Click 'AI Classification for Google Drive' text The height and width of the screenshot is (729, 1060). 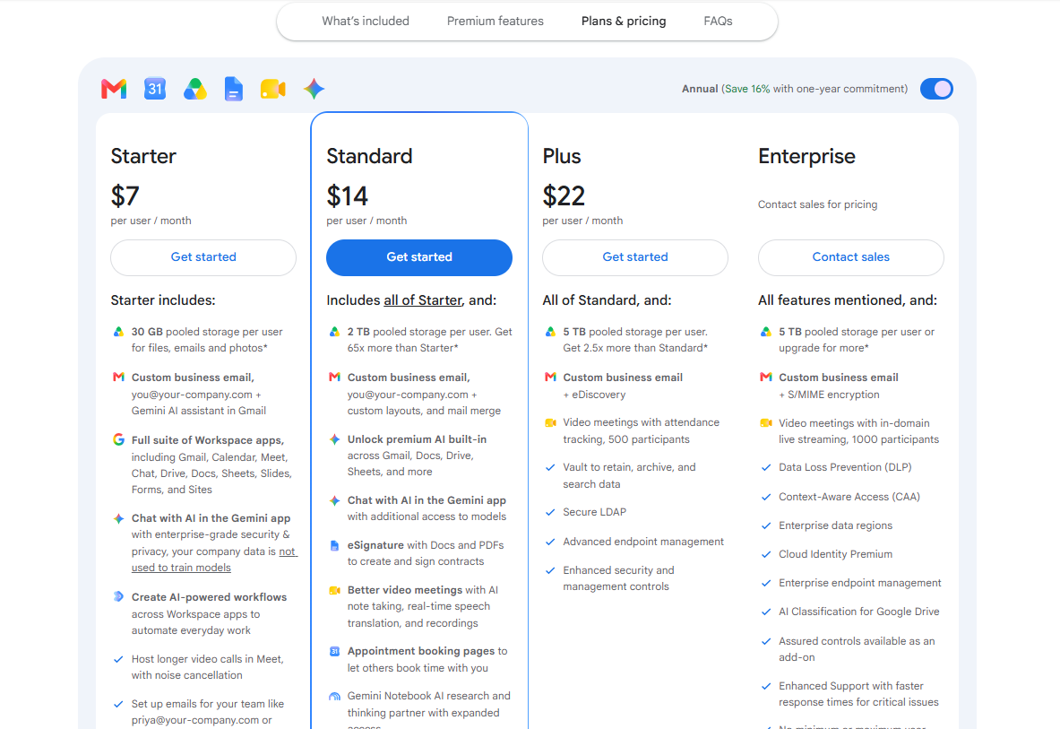pos(858,612)
